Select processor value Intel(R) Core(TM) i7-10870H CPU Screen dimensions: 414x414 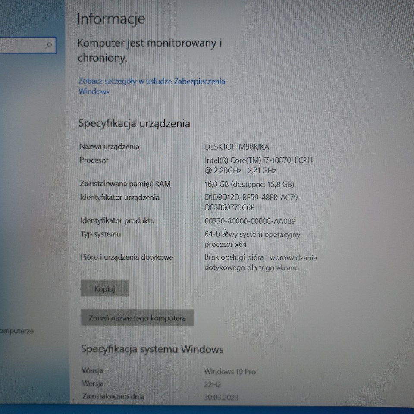point(258,160)
